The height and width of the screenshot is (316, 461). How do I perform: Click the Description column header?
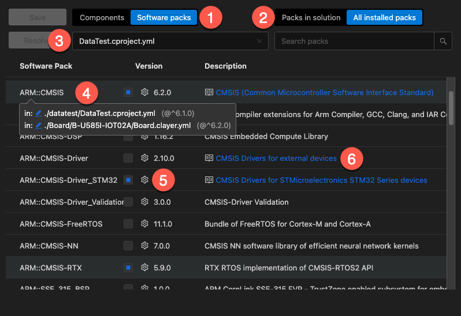point(225,66)
